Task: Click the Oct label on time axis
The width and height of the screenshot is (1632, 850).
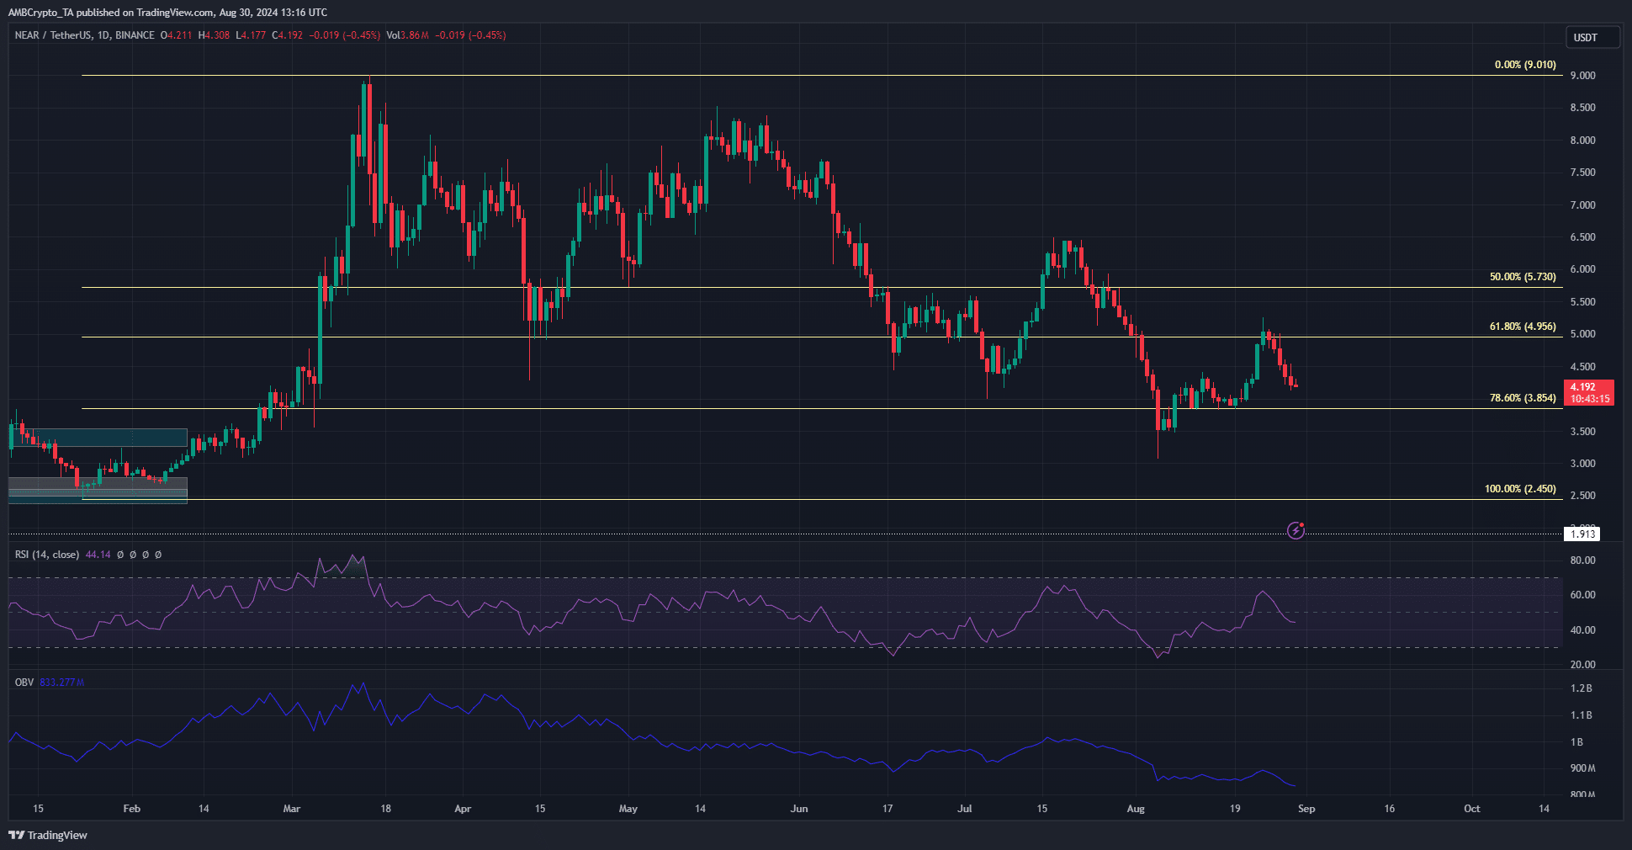Action: [x=1472, y=809]
